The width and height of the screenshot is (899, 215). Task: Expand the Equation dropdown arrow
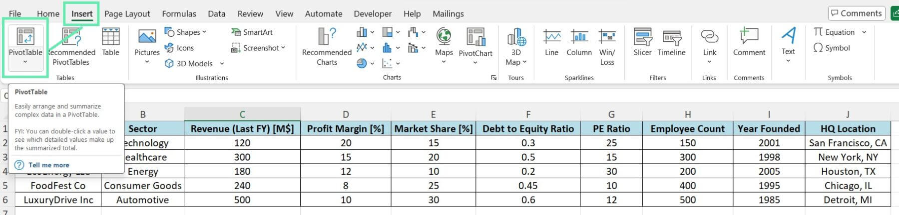[x=864, y=32]
